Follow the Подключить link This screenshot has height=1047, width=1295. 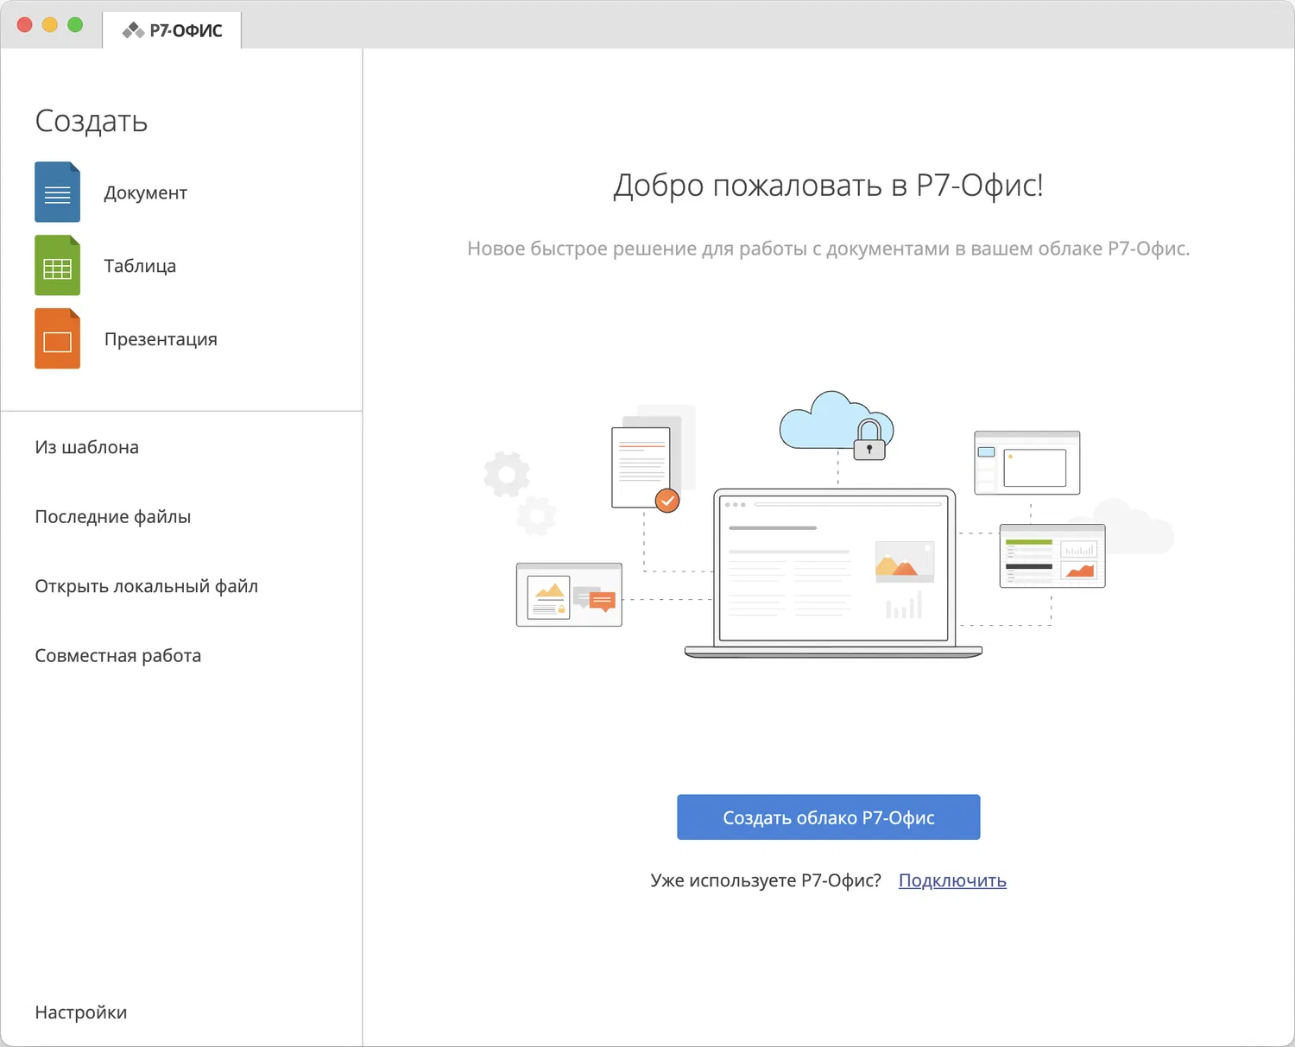pyautogui.click(x=952, y=880)
